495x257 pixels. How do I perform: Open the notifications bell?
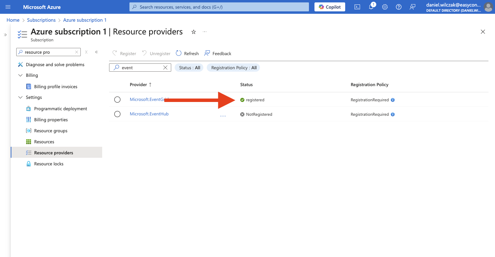pos(371,7)
